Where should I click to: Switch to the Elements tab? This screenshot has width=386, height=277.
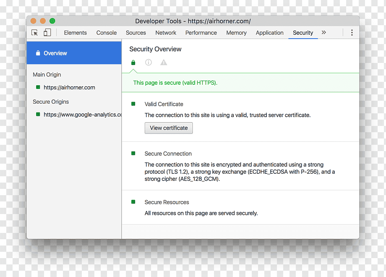coord(76,33)
